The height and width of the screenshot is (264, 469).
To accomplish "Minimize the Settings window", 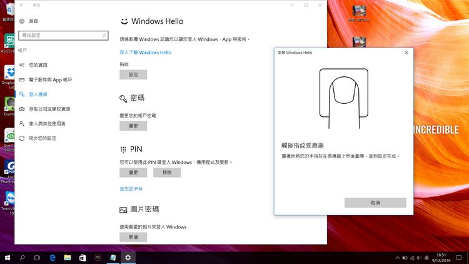I will (x=292, y=5).
